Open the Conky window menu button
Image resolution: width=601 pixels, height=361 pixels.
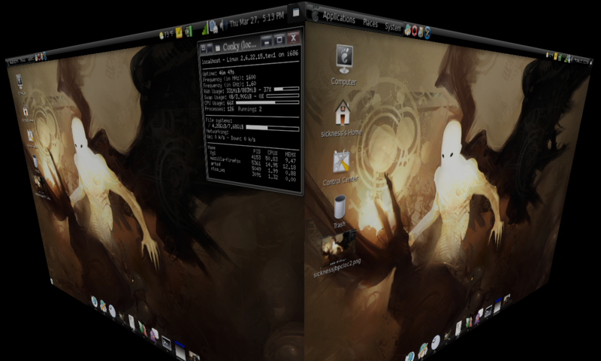click(x=204, y=48)
